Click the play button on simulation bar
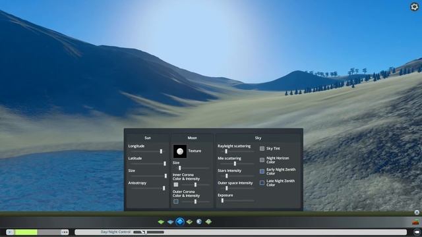The height and width of the screenshot is (237, 422). (x=10, y=232)
